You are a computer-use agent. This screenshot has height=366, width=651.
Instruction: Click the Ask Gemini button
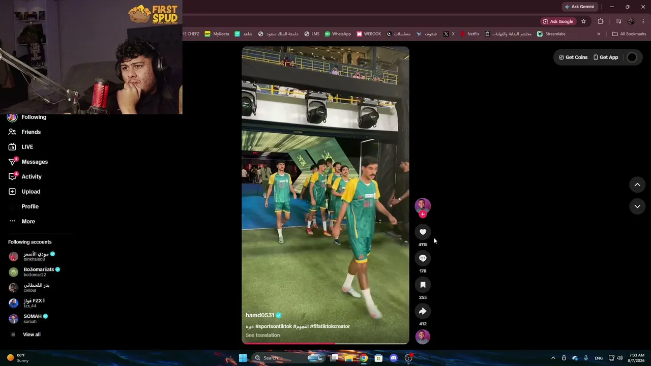(579, 7)
